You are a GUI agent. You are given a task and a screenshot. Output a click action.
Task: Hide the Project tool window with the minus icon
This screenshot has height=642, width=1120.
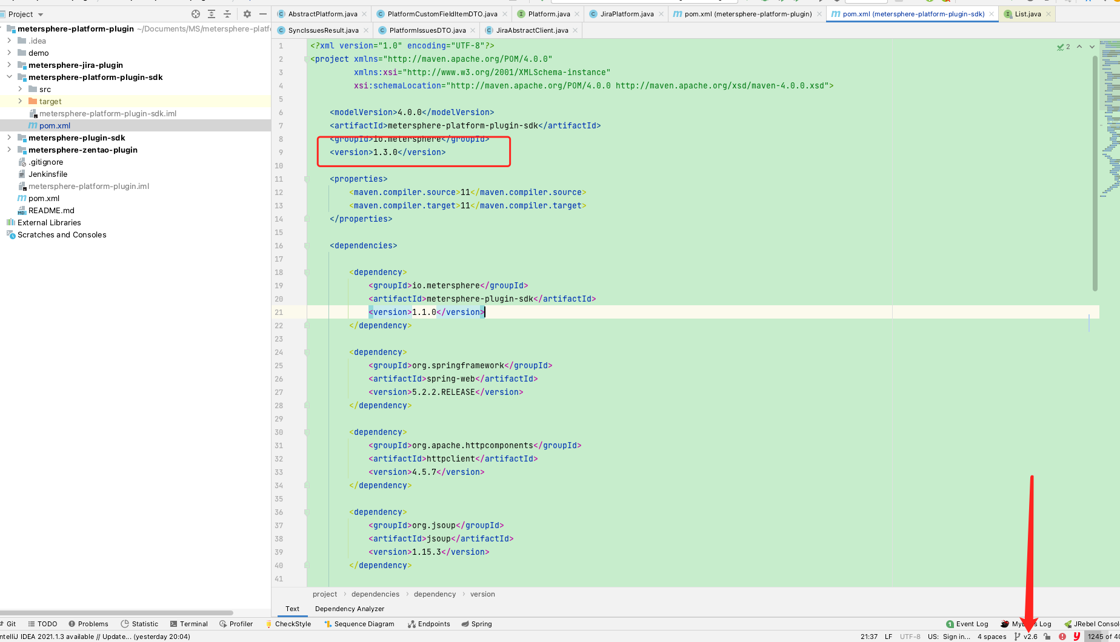coord(263,14)
